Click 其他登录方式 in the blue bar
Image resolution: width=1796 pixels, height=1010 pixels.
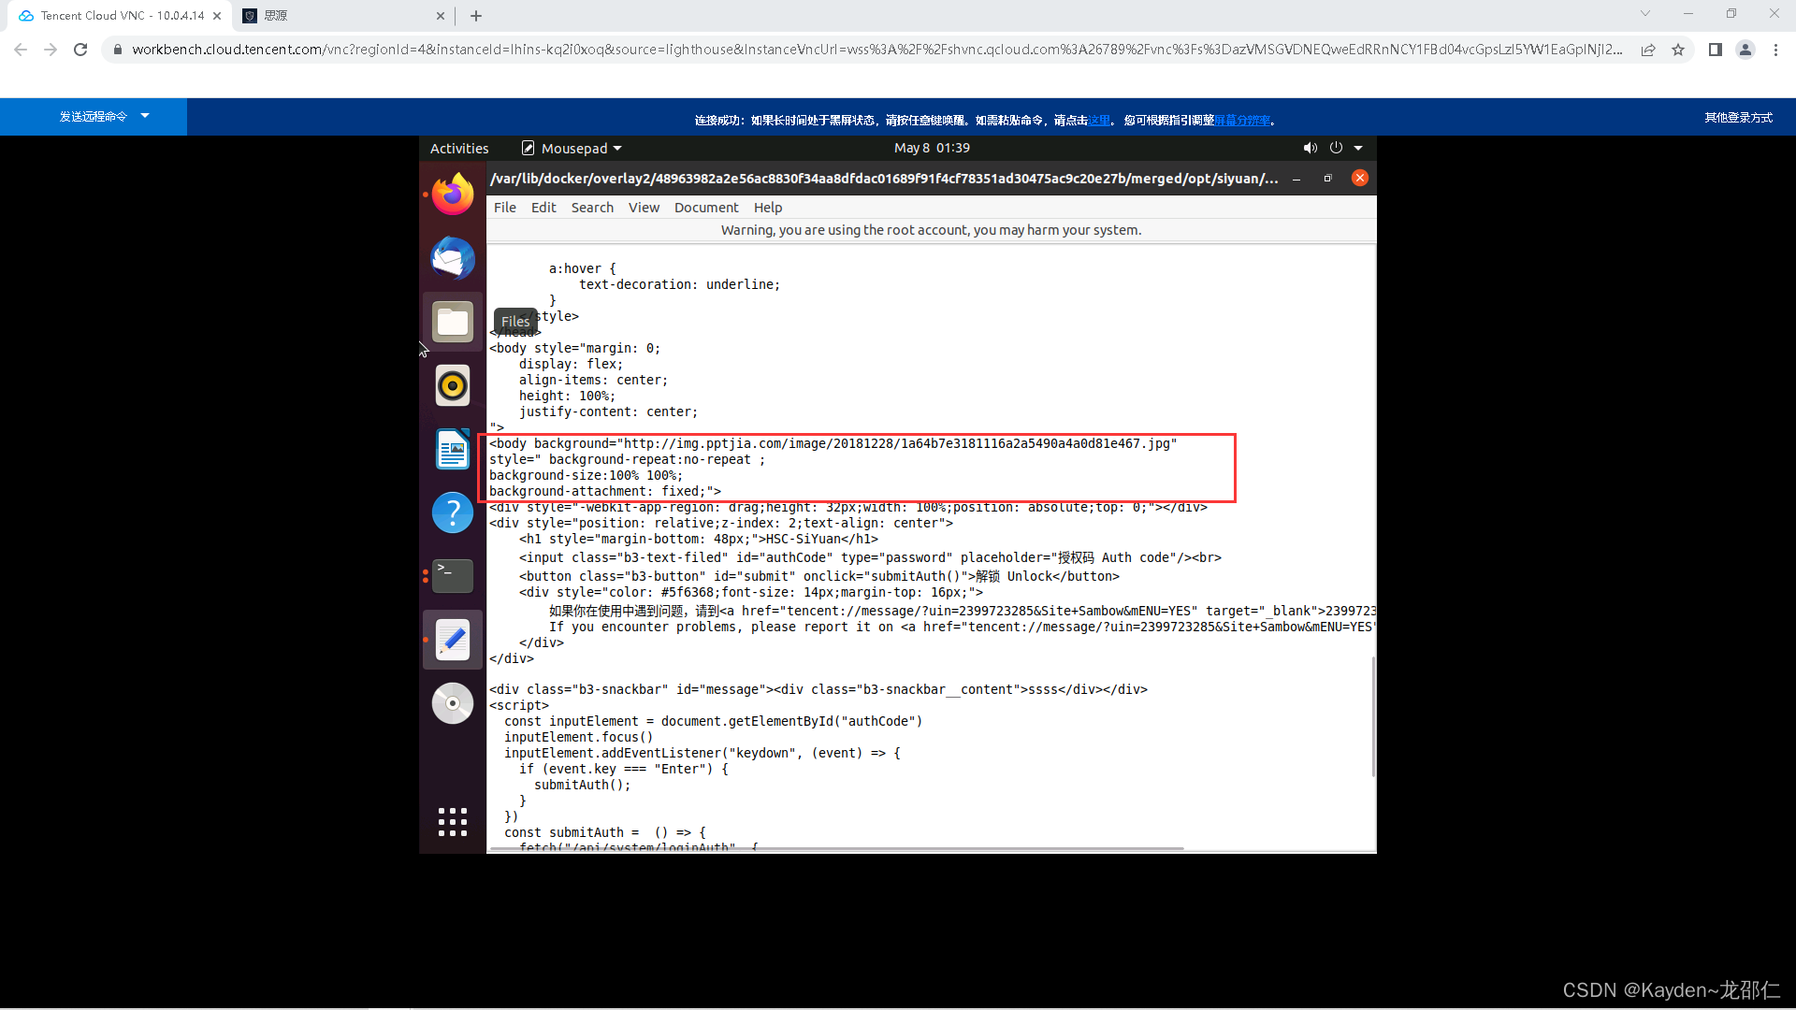pos(1738,118)
